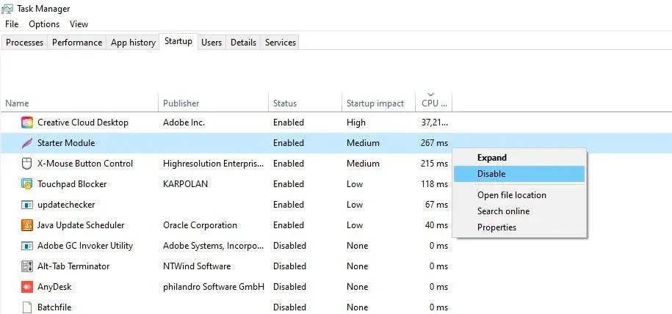Click the Adobe Systems, Incorporated publisher cell
672x314 pixels.
214,246
